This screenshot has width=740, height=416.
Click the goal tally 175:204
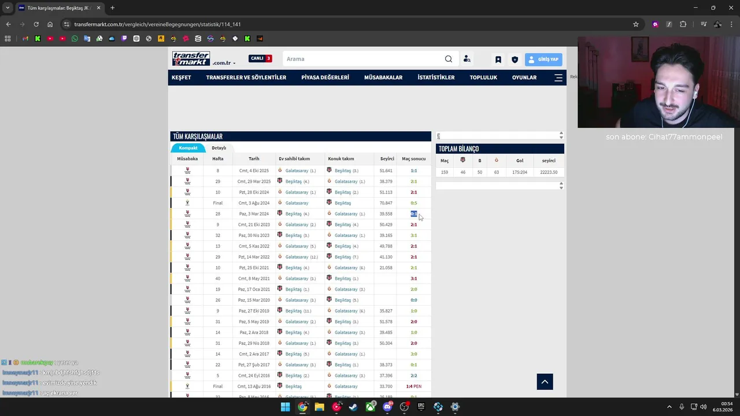[520, 172]
